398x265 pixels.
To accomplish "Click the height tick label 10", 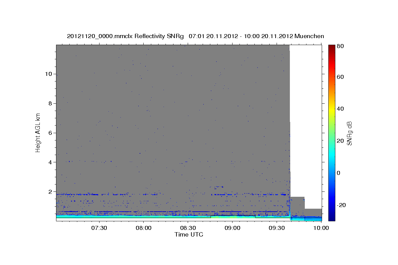I will point(48,74).
